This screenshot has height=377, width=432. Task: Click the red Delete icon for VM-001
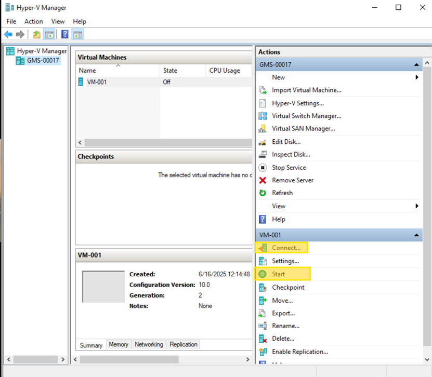[x=263, y=339]
